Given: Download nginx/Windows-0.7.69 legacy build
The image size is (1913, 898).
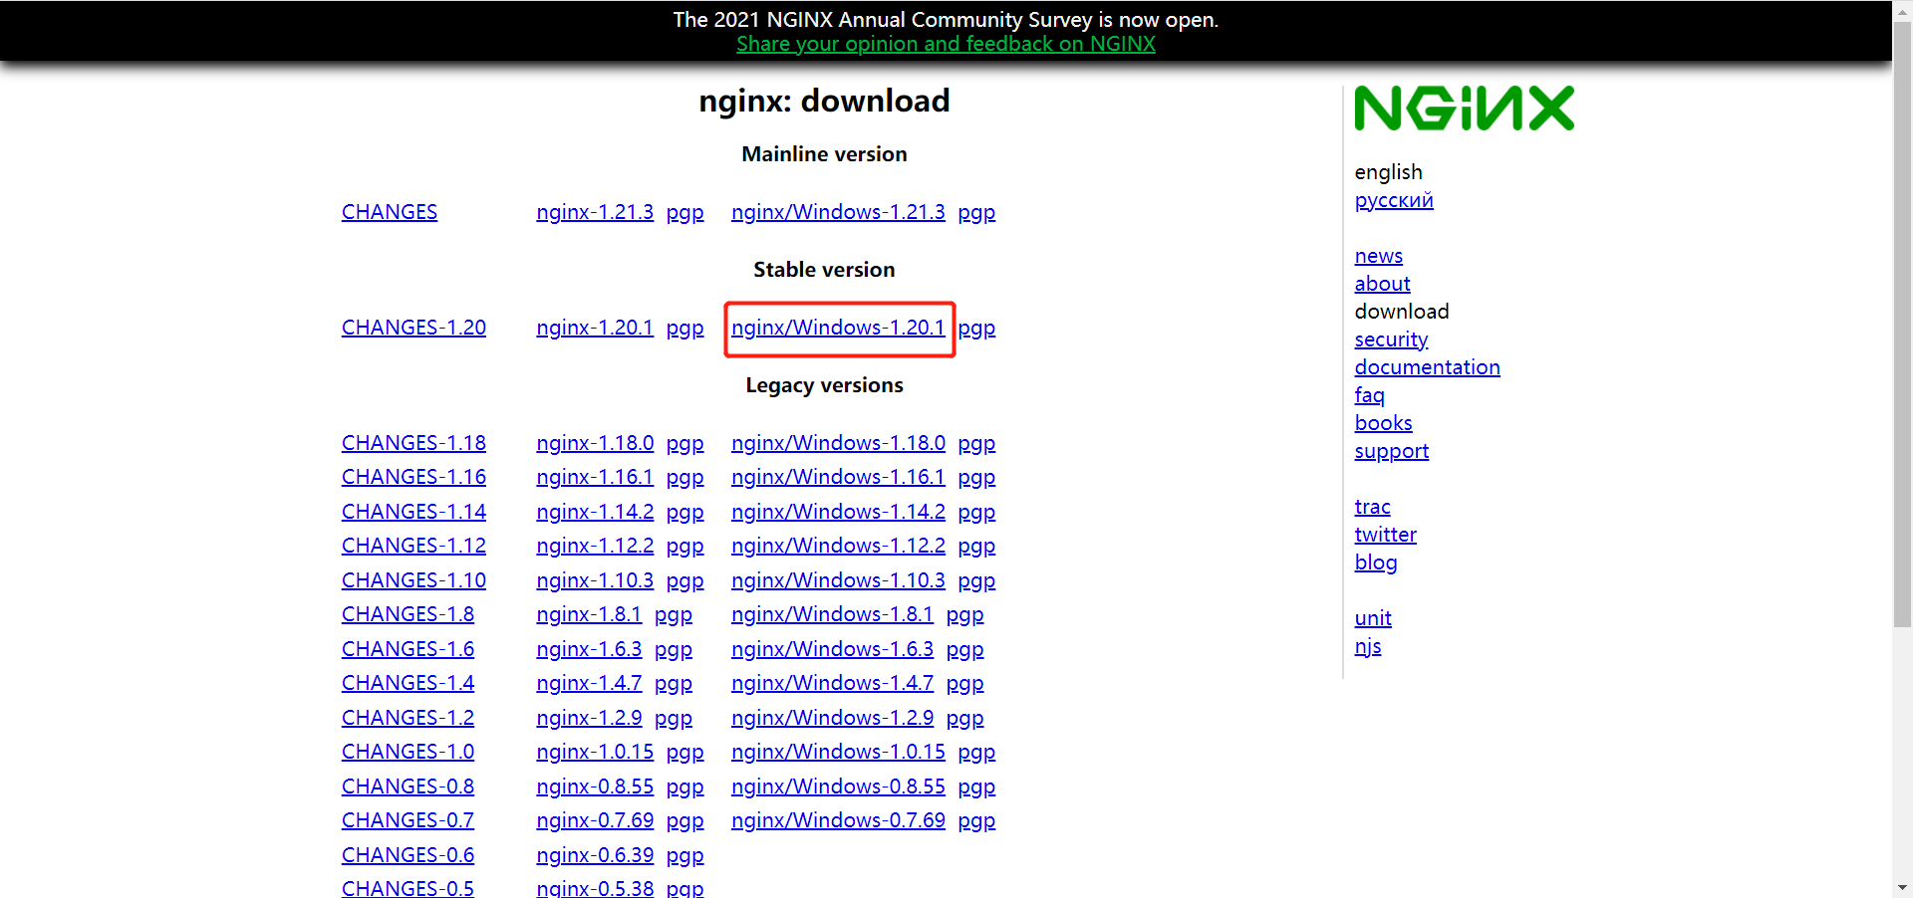Looking at the screenshot, I should (837, 820).
